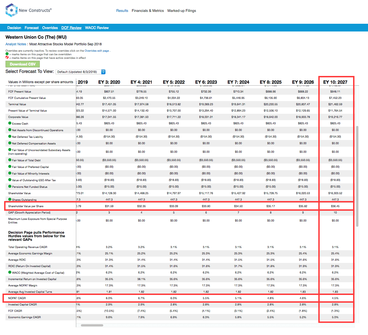The width and height of the screenshot is (368, 335).
Task: Click green dot beside Shares Outstanding
Action: point(10,199)
